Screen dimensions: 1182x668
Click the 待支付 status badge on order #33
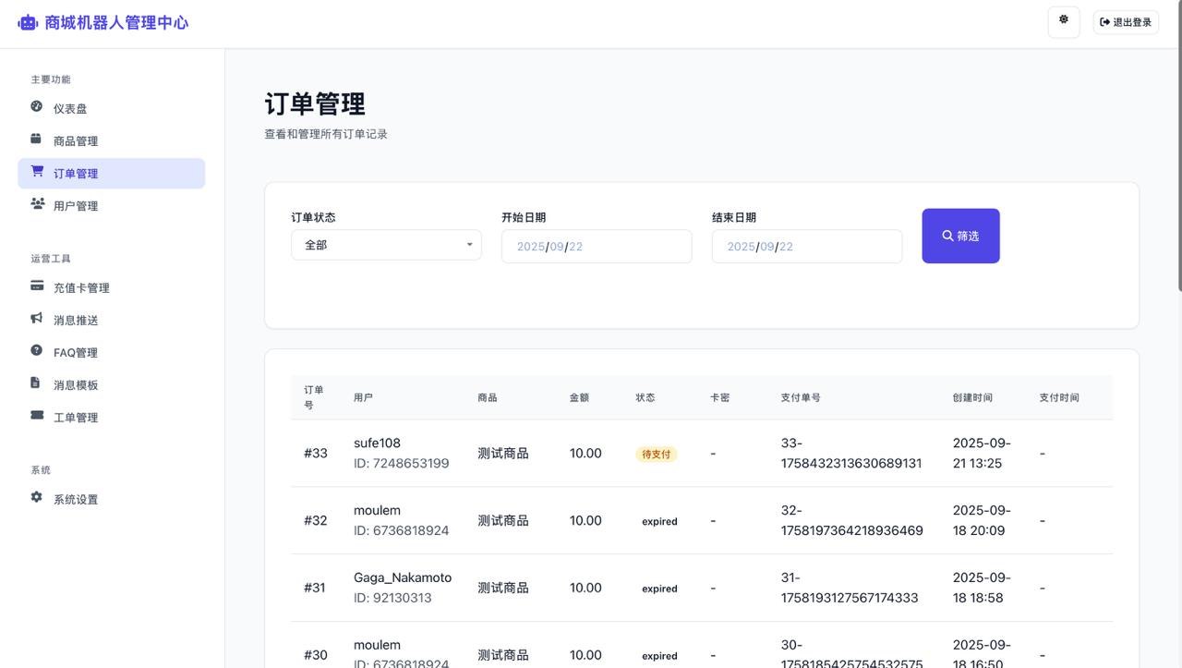click(x=656, y=454)
